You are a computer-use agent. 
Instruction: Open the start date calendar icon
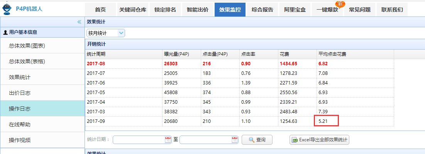pyautogui.click(x=168, y=140)
